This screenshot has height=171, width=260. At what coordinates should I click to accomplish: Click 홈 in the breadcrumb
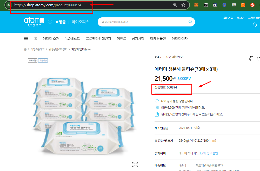pos(25,49)
